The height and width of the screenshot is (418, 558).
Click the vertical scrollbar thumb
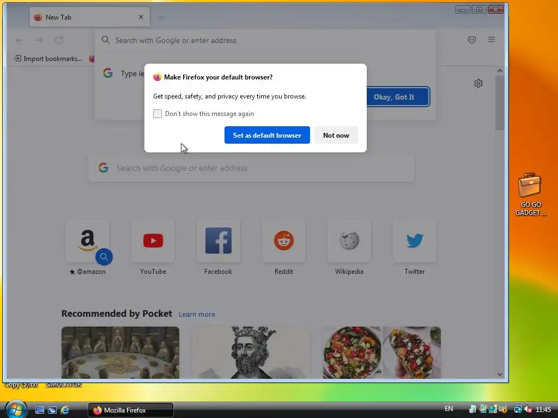[x=500, y=103]
